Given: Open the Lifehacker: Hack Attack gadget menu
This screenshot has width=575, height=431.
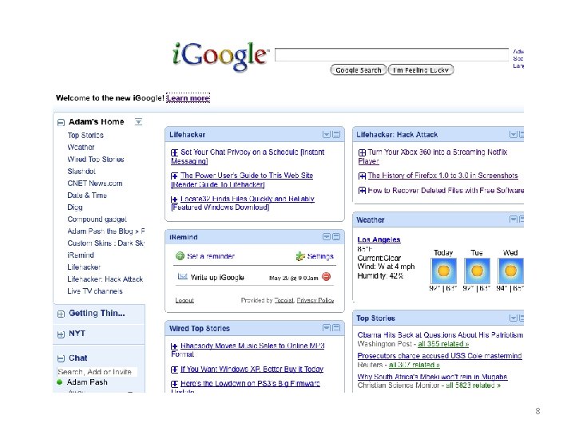Looking at the screenshot, I should 514,135.
